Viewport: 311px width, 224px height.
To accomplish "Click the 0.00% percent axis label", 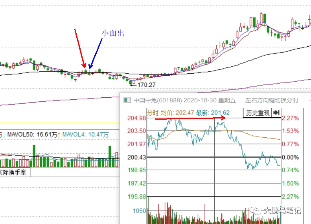I will (x=290, y=157).
